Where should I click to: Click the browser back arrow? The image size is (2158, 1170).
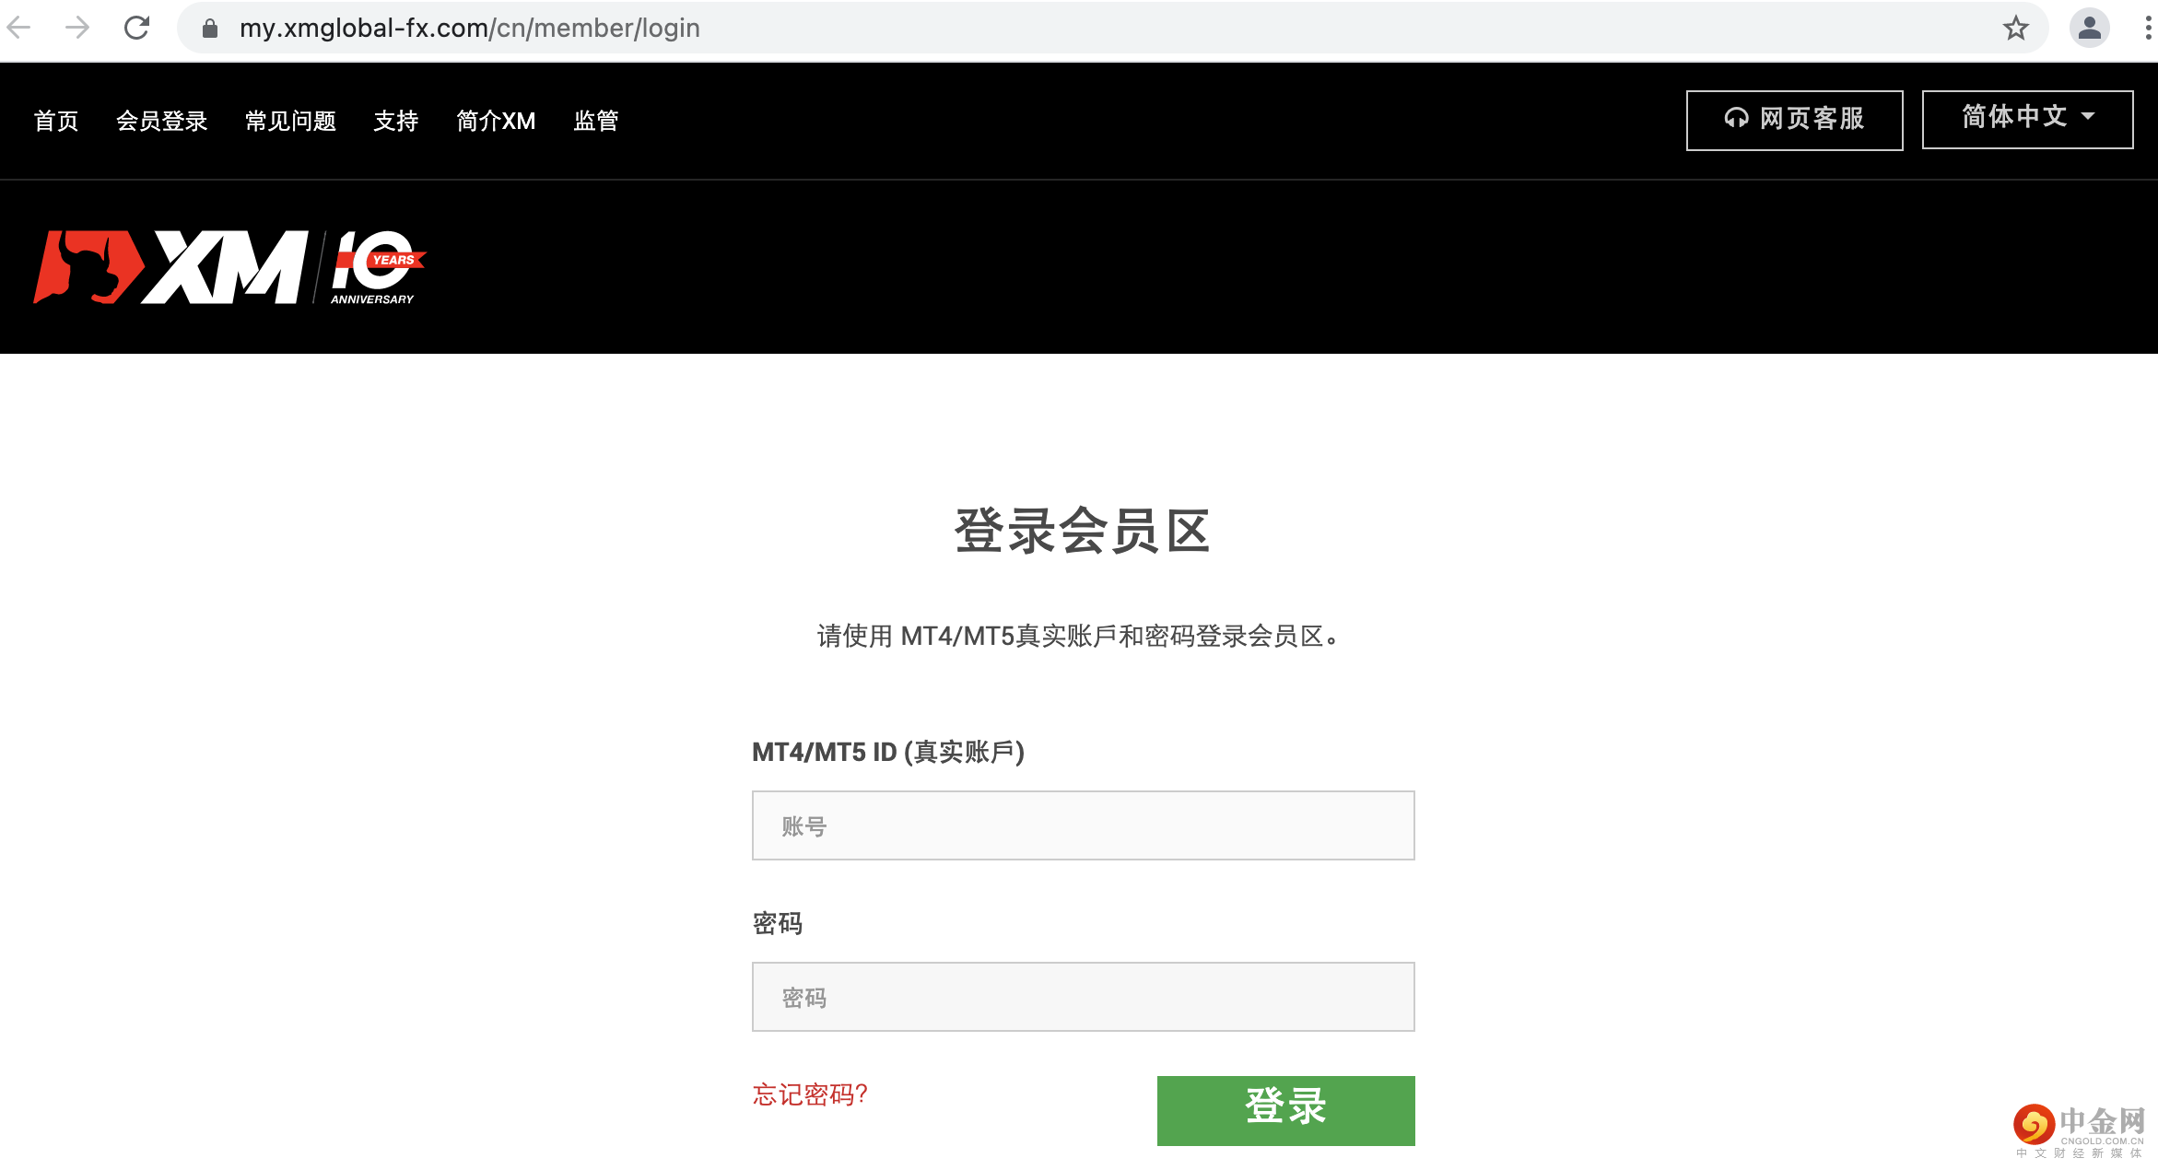(x=19, y=29)
